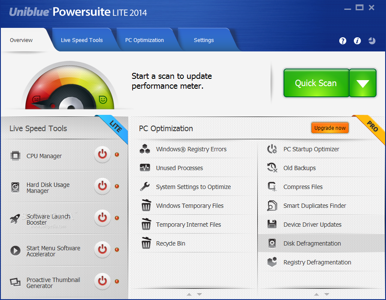Viewport: 386px width, 300px height.
Task: Click the Disk Defragmentation drive icon
Action: point(272,243)
